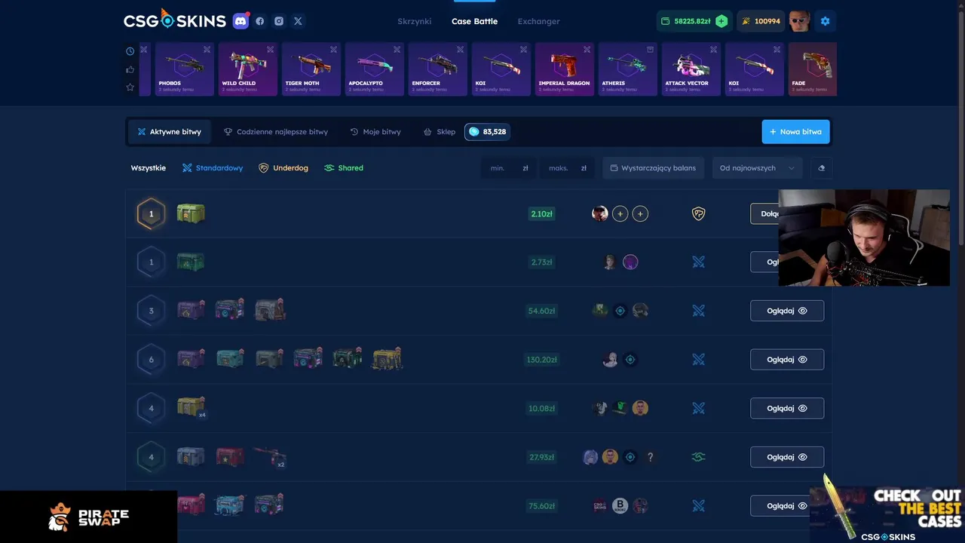
Task: Open the user profile avatar
Action: point(800,21)
